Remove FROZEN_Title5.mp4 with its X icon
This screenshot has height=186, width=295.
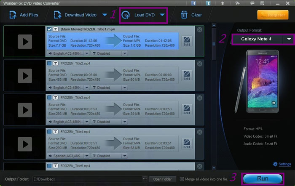coord(200,166)
